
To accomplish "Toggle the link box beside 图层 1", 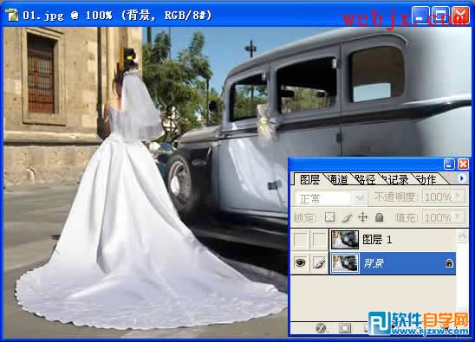I will coord(319,240).
